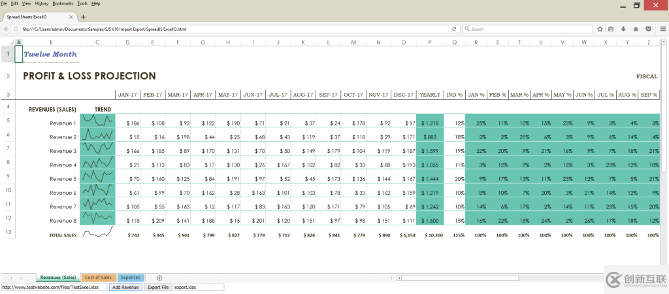Switch to the Revenues (Sales) sheet tab
669x294 pixels.
point(58,278)
